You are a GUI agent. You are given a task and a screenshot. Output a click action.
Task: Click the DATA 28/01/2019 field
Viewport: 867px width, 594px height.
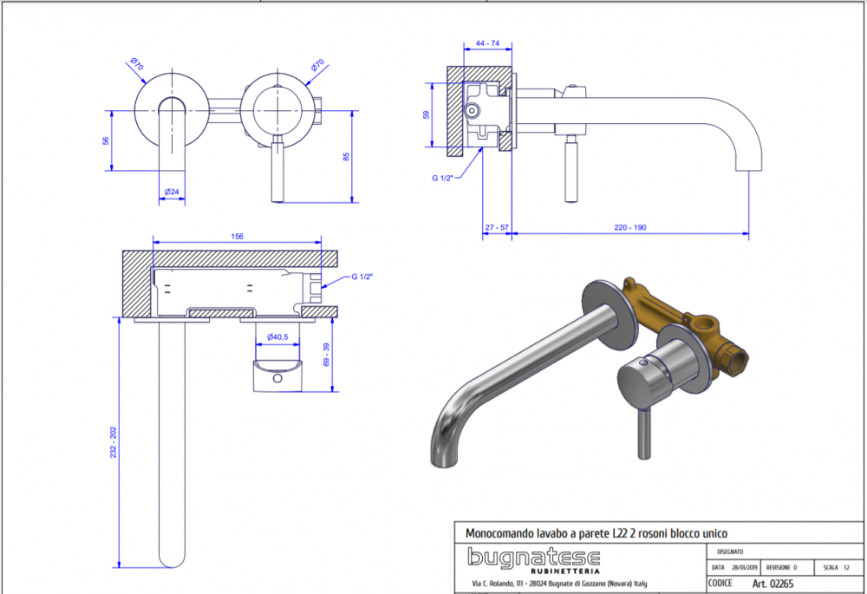735,567
